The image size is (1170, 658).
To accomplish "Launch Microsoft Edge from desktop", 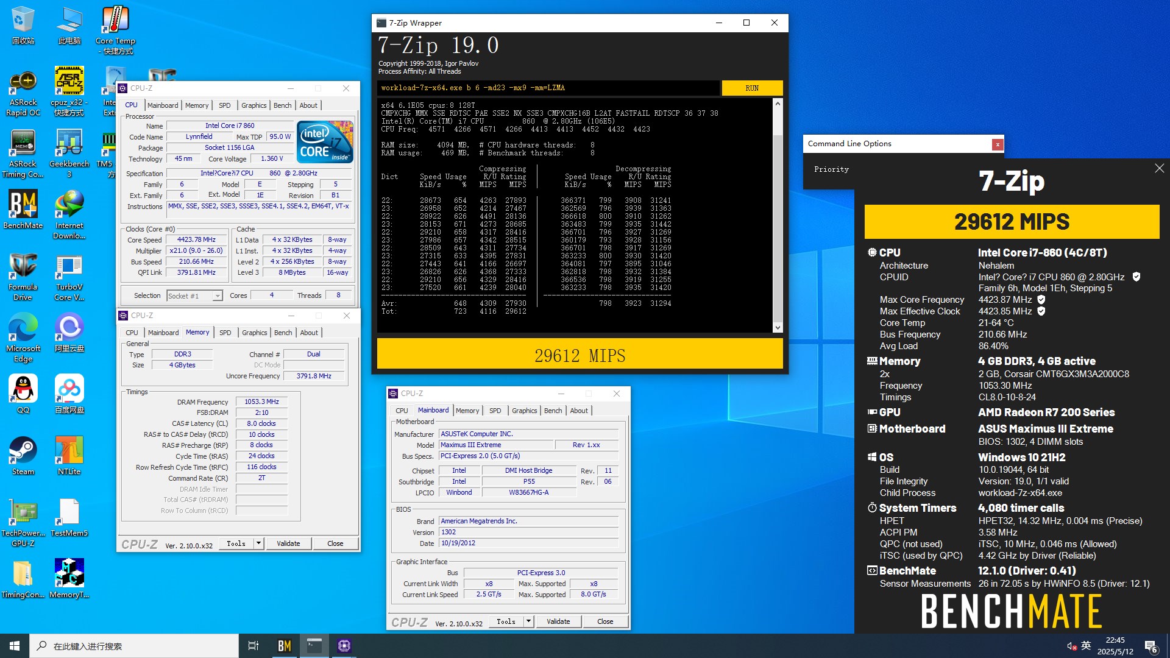I will click(x=23, y=338).
